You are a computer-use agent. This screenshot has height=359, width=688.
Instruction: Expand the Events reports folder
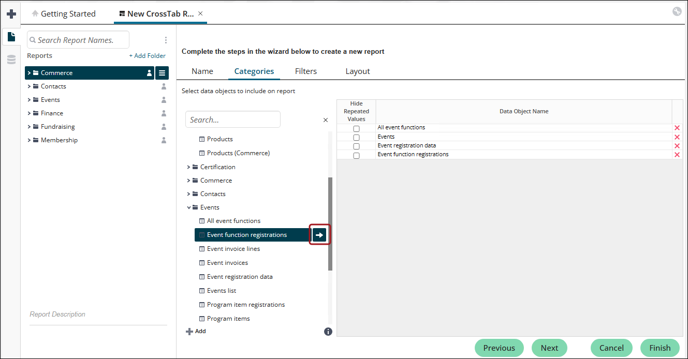(x=29, y=100)
